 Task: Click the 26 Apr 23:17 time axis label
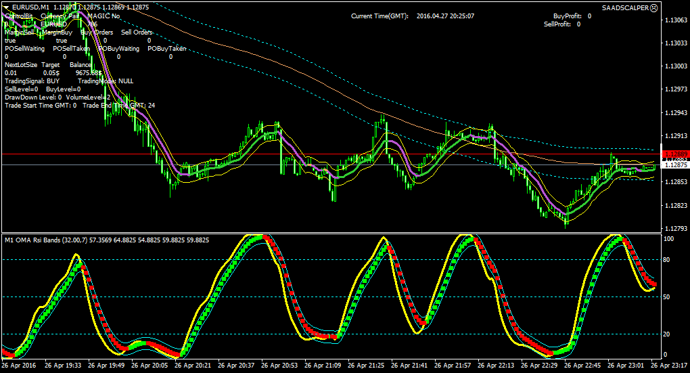click(x=669, y=365)
